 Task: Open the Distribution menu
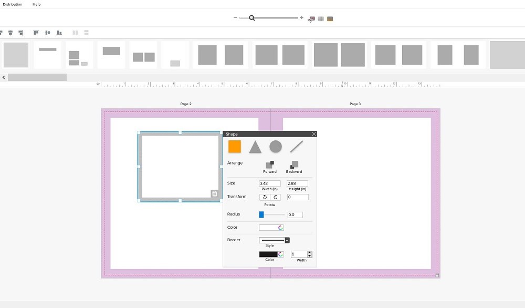[x=13, y=4]
